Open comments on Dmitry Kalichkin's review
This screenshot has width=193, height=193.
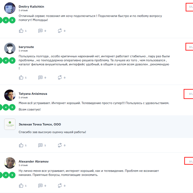point(41,31)
